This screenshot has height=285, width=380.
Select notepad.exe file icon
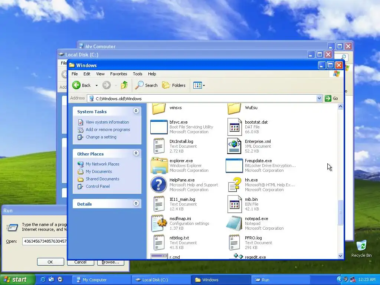234,223
